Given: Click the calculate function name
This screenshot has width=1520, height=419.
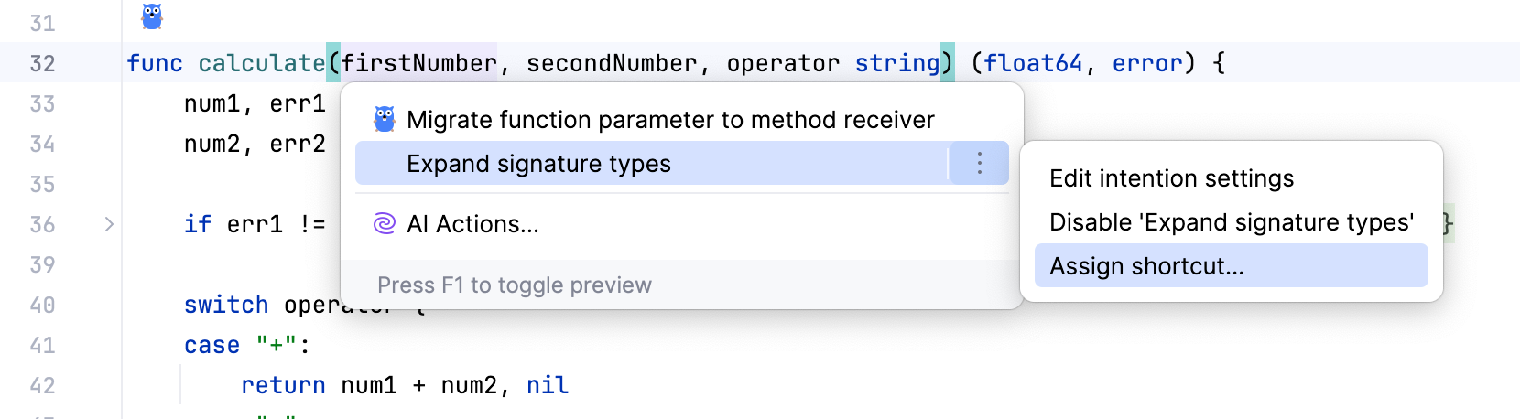Looking at the screenshot, I should pos(261,63).
